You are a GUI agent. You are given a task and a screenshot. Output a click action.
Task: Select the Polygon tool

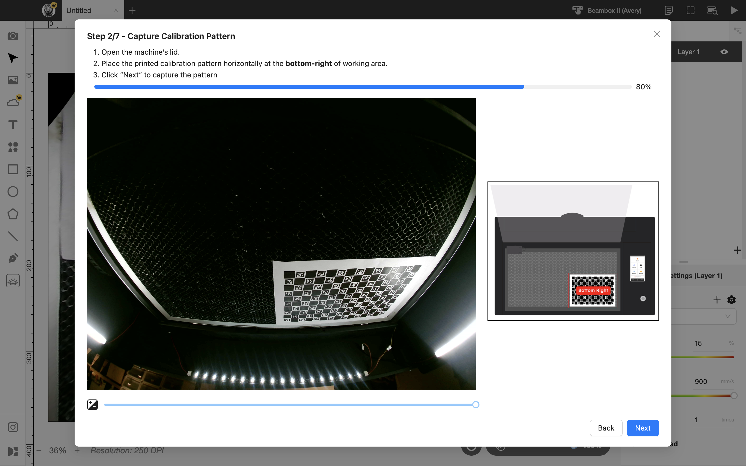13,214
